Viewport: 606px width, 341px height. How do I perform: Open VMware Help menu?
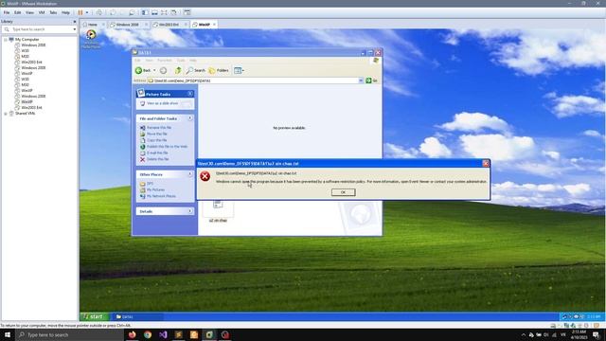point(65,12)
